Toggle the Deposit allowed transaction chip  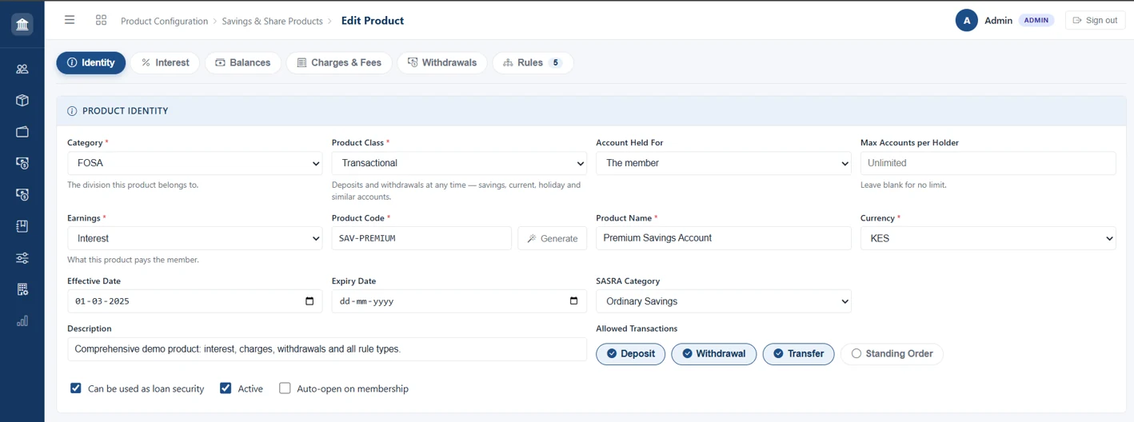coord(631,354)
